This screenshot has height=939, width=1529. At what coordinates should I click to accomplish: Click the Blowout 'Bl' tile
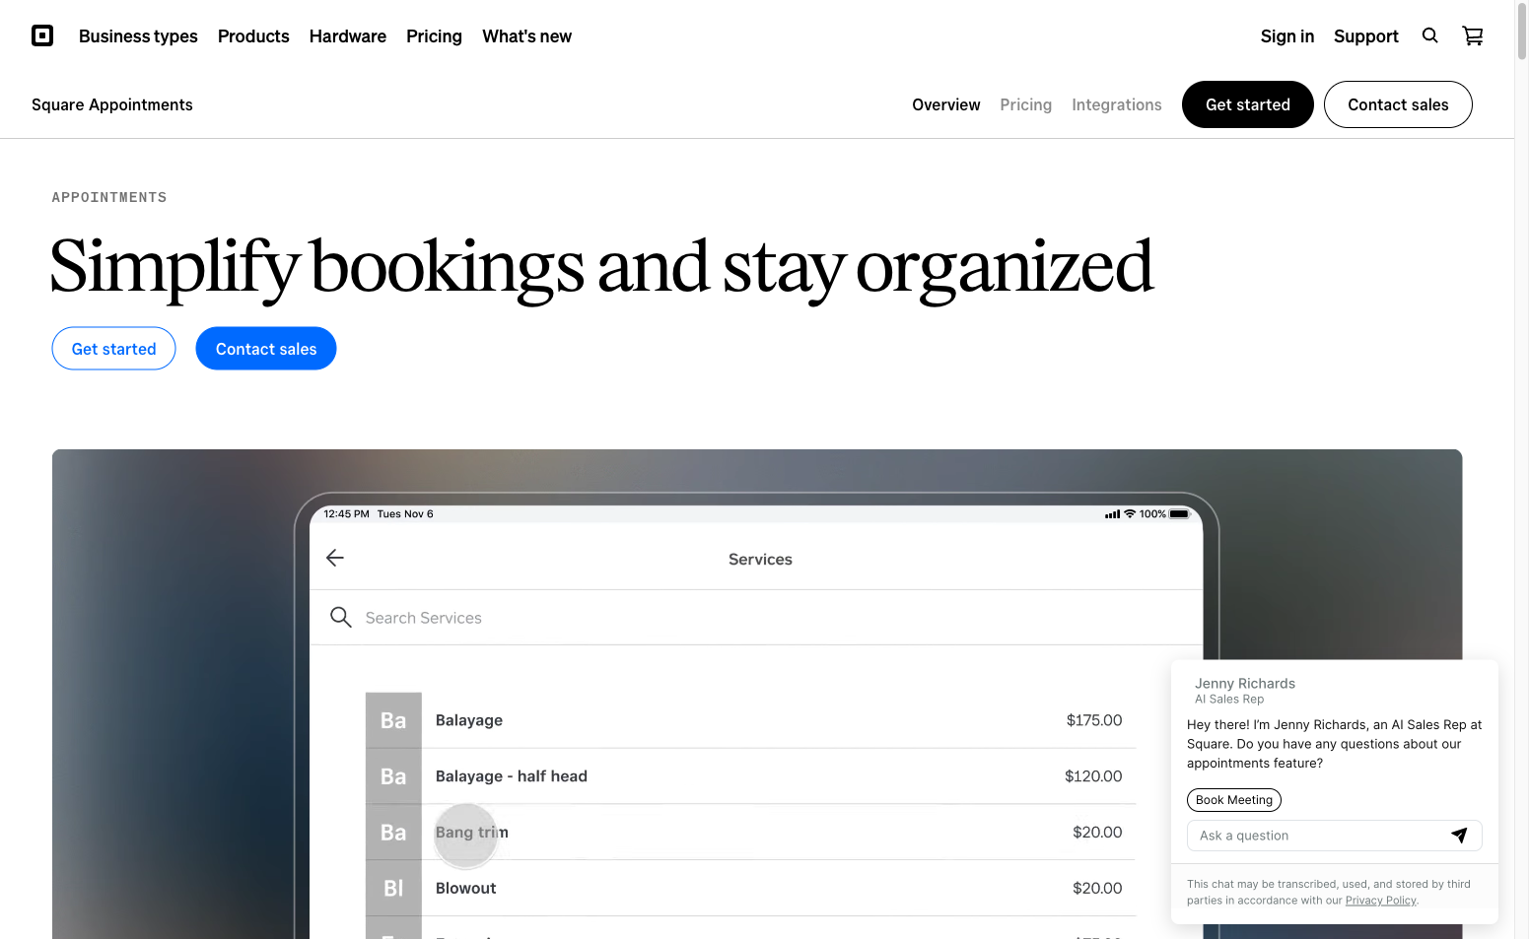[393, 889]
